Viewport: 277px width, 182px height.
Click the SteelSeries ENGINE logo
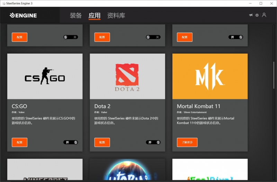point(23,15)
